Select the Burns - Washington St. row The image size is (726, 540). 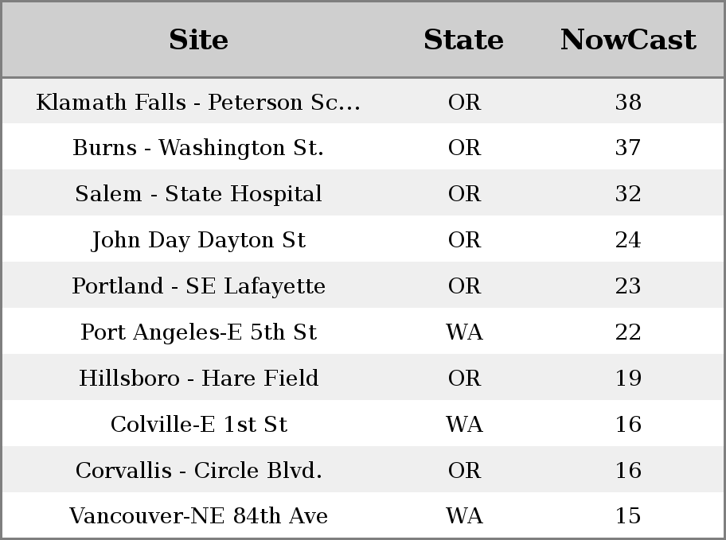pyautogui.click(x=198, y=148)
